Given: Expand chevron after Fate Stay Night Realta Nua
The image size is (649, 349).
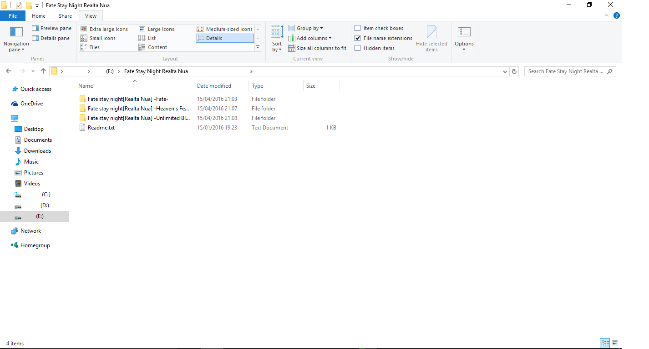Looking at the screenshot, I should tap(251, 71).
